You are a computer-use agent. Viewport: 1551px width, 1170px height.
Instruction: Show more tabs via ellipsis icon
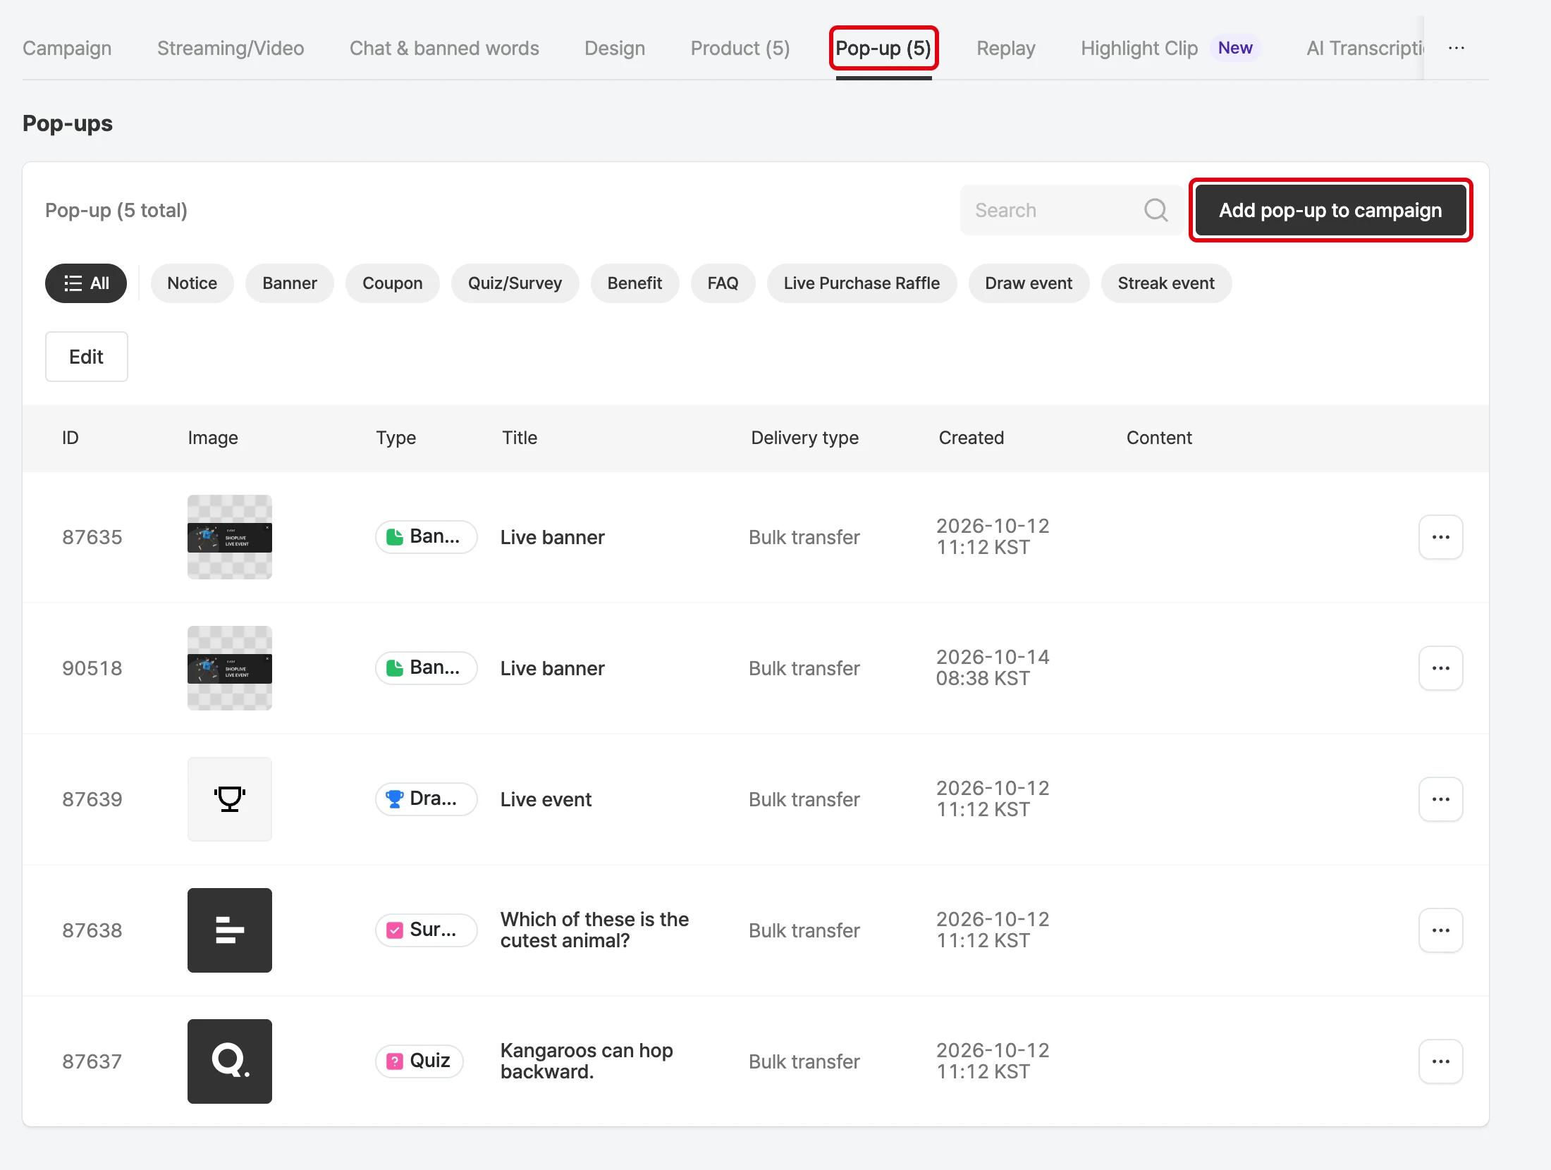[1457, 48]
